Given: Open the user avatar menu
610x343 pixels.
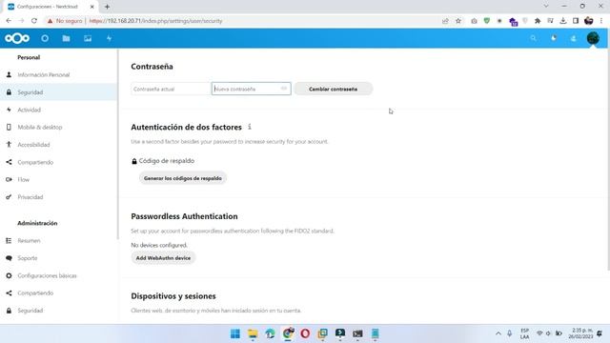Looking at the screenshot, I should point(593,38).
